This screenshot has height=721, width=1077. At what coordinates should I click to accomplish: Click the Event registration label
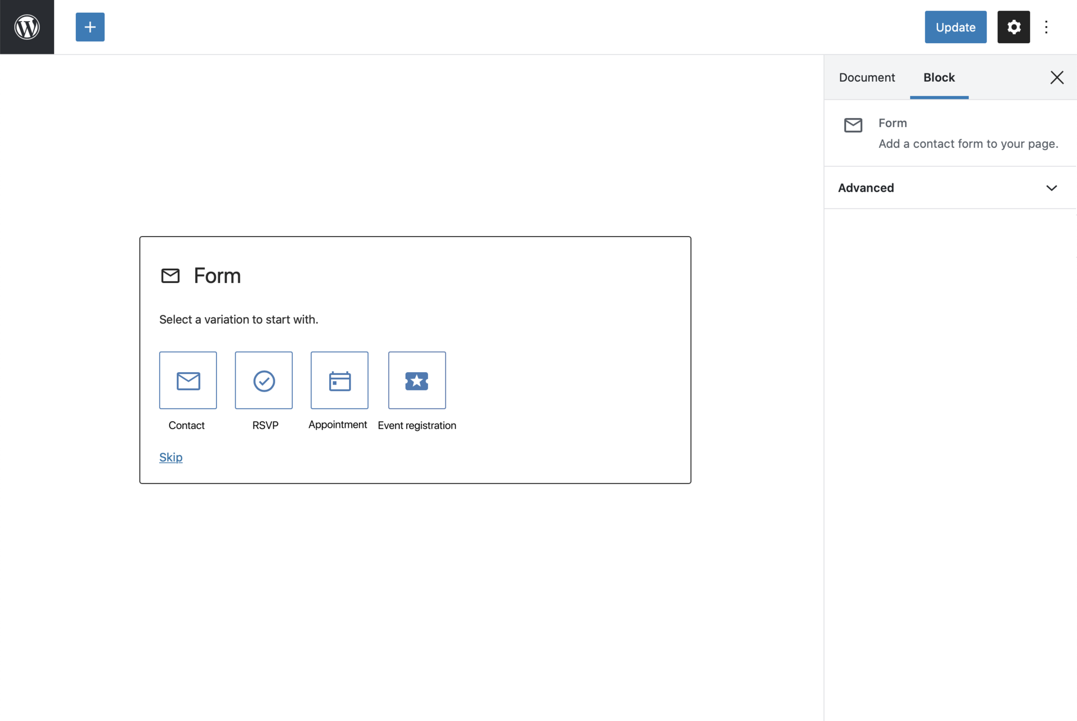click(417, 425)
